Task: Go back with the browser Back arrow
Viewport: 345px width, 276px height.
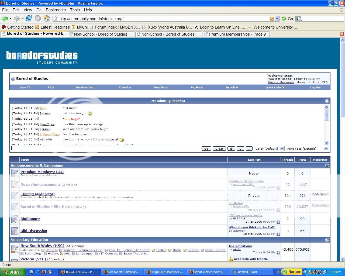Action: [x=5, y=19]
